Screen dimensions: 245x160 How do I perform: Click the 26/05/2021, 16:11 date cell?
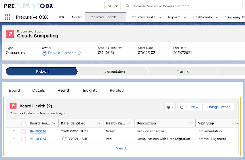click(x=74, y=131)
